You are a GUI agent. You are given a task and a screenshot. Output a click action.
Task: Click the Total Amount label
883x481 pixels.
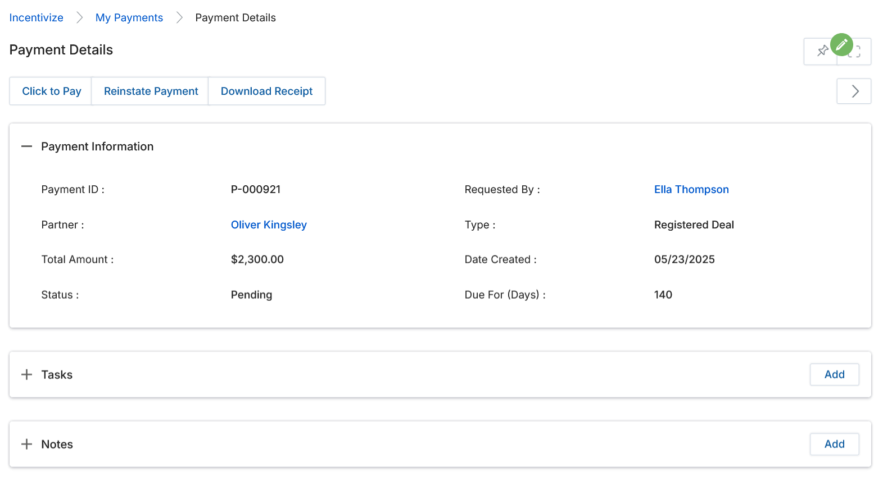pyautogui.click(x=78, y=259)
